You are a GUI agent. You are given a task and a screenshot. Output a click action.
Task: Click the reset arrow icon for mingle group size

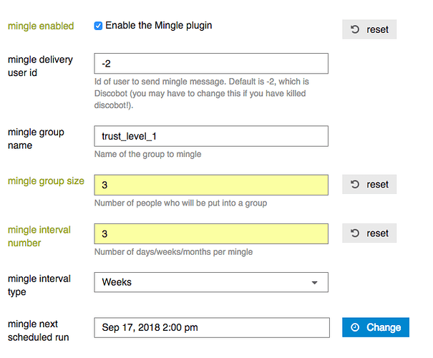(355, 184)
